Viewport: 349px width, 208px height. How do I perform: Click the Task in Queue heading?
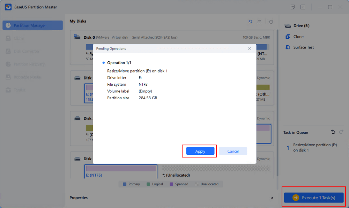[296, 132]
